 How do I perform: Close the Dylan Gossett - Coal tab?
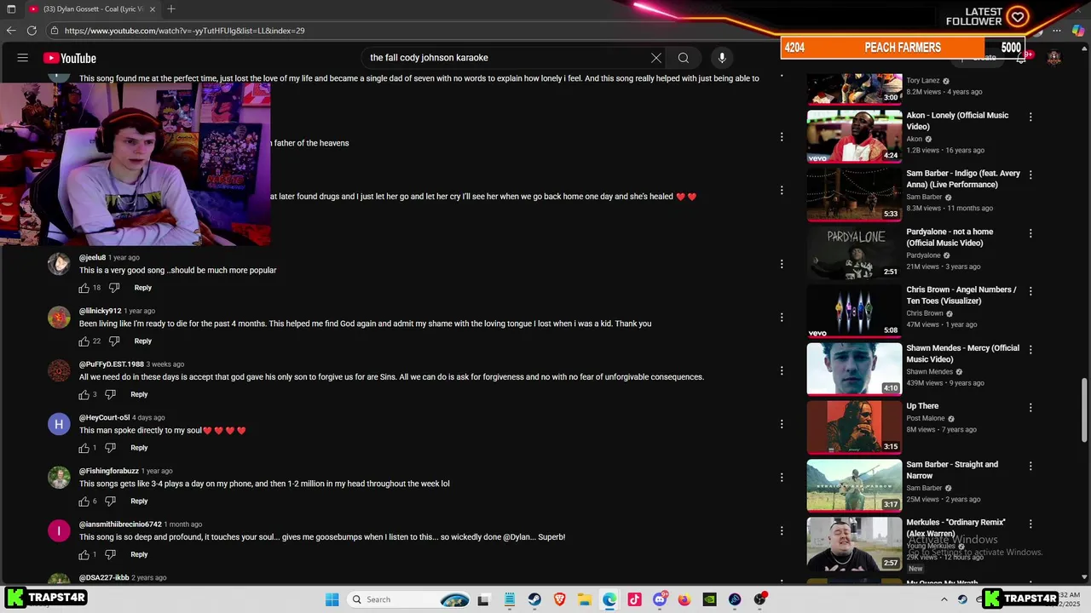pyautogui.click(x=153, y=9)
